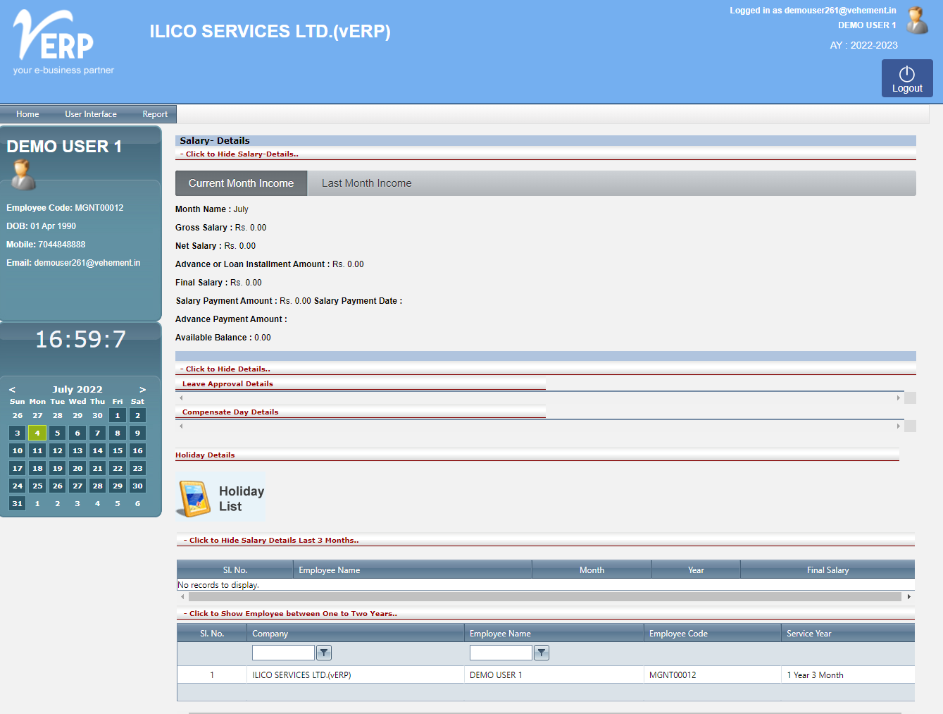
Task: Sort by Month column header
Action: (592, 570)
